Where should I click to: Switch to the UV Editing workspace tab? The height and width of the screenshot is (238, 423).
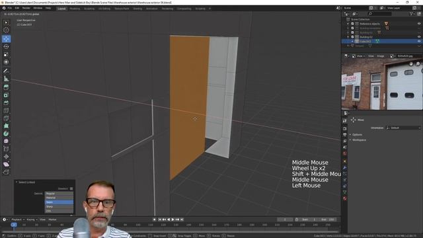104,9
